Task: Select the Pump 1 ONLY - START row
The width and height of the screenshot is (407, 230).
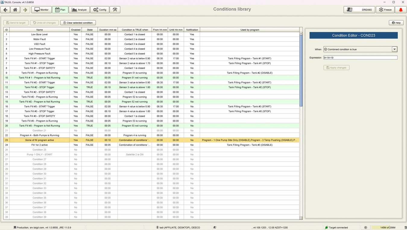Action: pos(151,155)
